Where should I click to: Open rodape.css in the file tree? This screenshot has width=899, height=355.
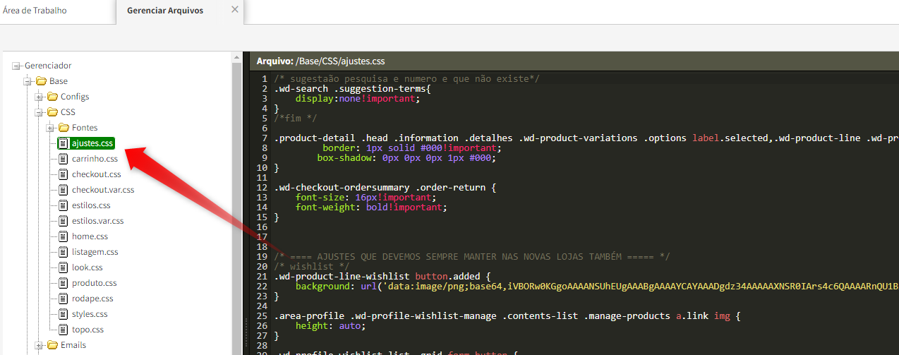pyautogui.click(x=92, y=299)
